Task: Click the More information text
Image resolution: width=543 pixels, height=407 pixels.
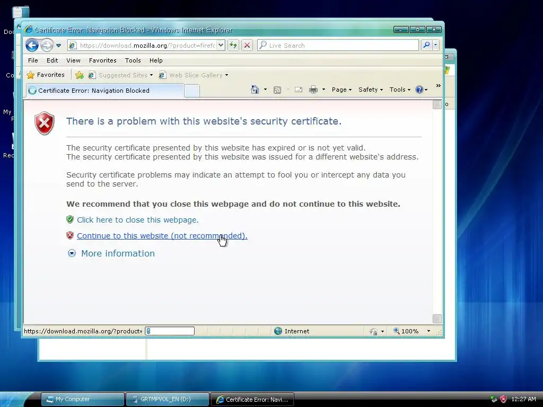Action: (118, 253)
